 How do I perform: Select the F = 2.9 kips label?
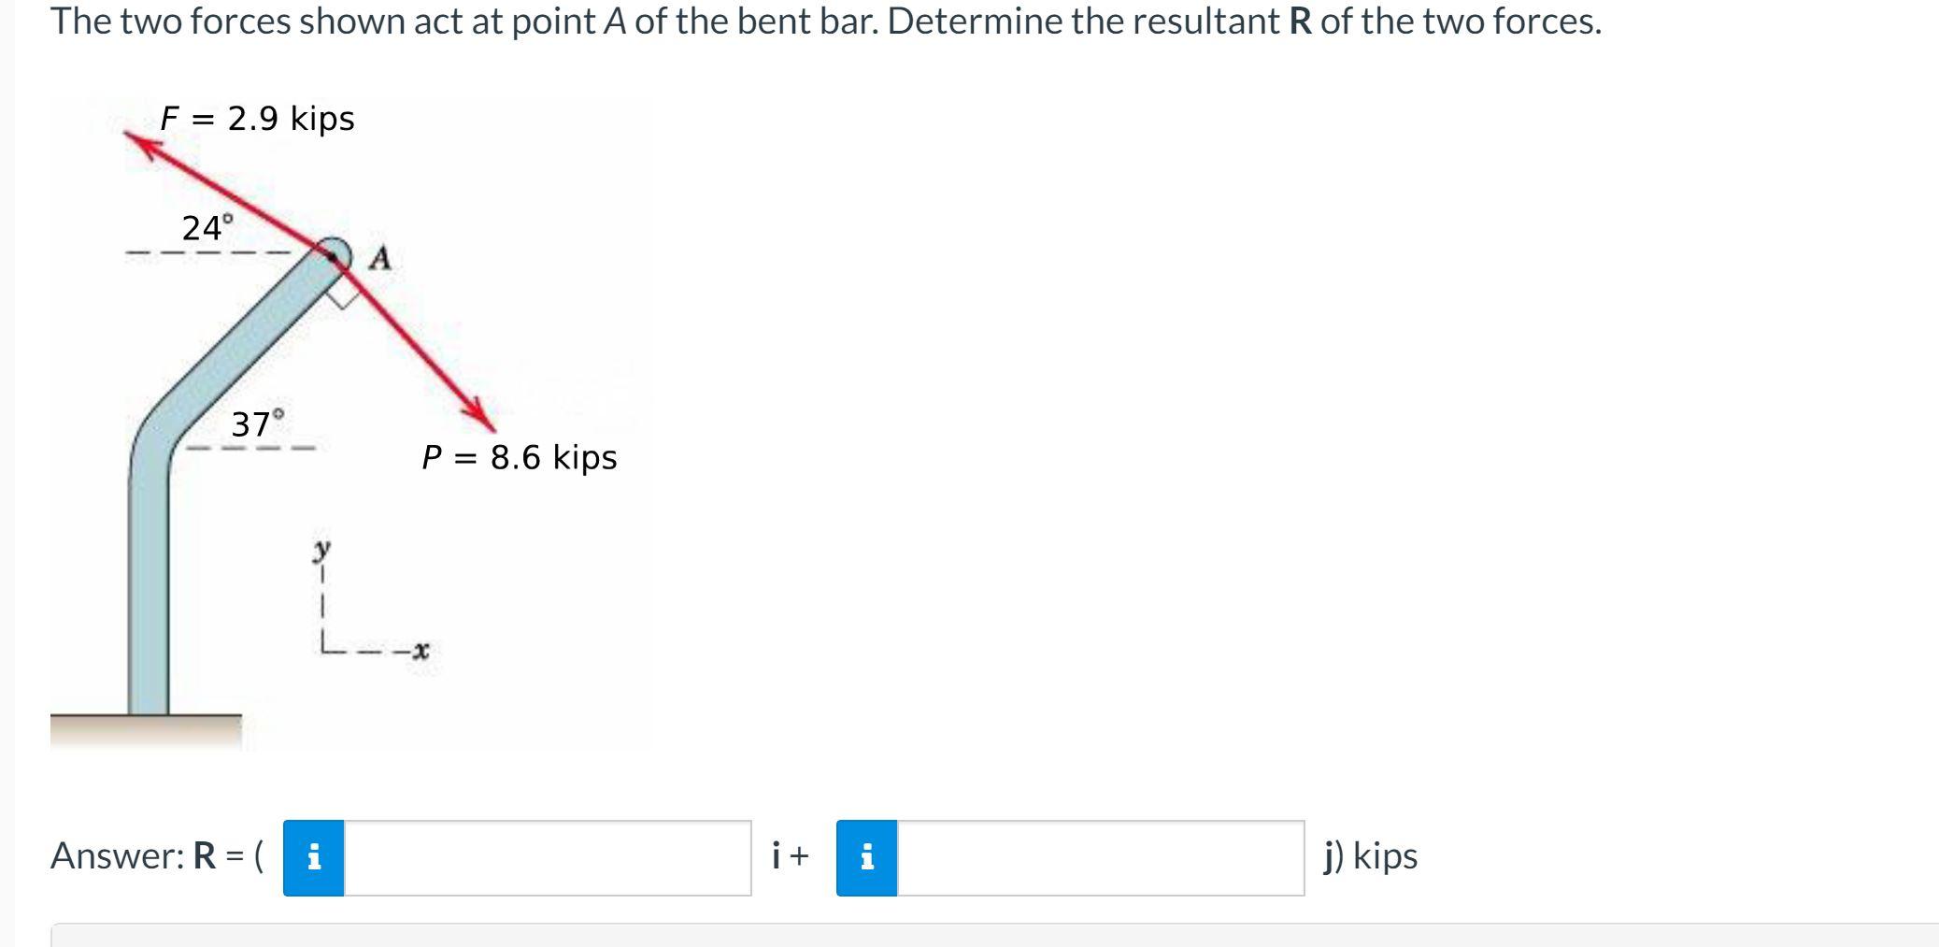tap(259, 118)
